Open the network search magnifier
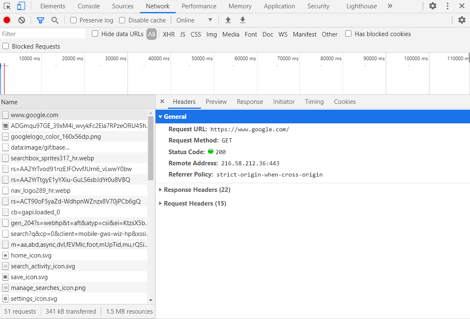This screenshot has height=319, width=470. click(55, 20)
